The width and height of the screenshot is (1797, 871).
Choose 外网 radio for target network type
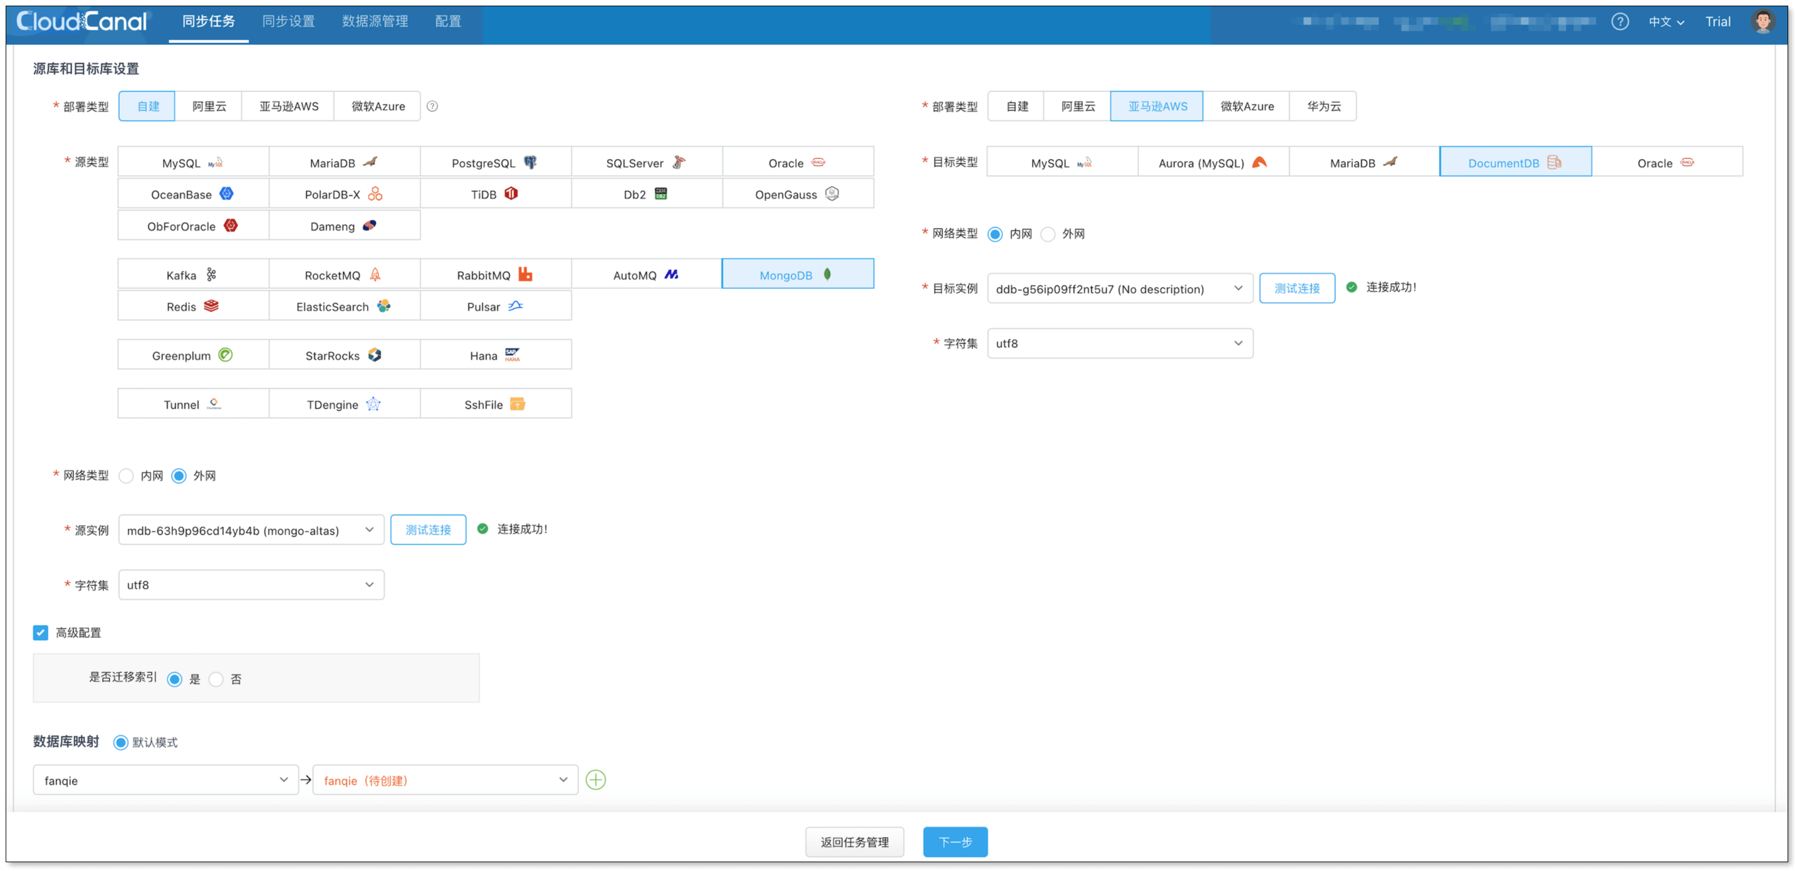1048,234
